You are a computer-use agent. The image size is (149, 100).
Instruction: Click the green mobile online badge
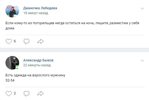point(17,67)
